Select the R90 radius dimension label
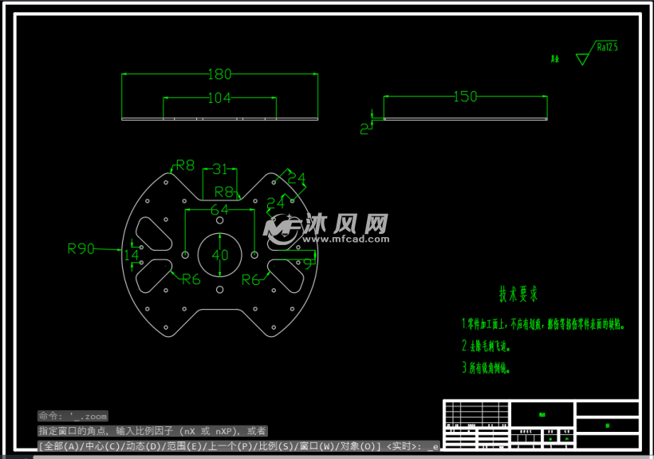Viewport: 654px width, 459px height. point(81,249)
